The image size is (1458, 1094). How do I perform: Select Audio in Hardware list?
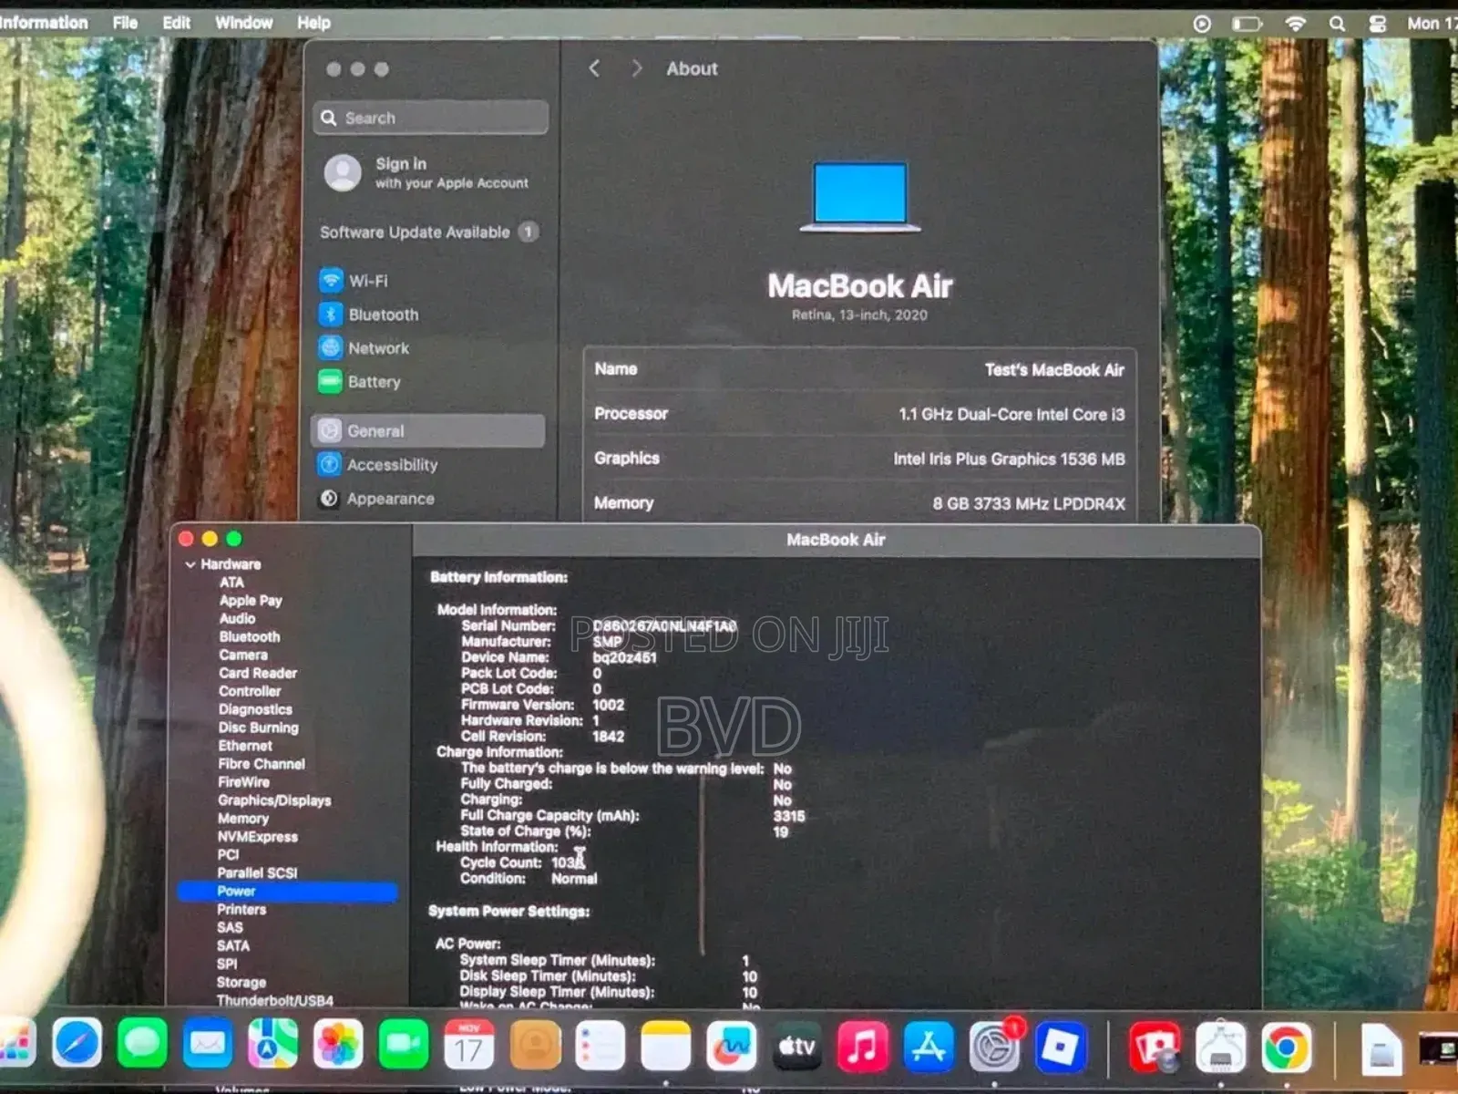237,618
